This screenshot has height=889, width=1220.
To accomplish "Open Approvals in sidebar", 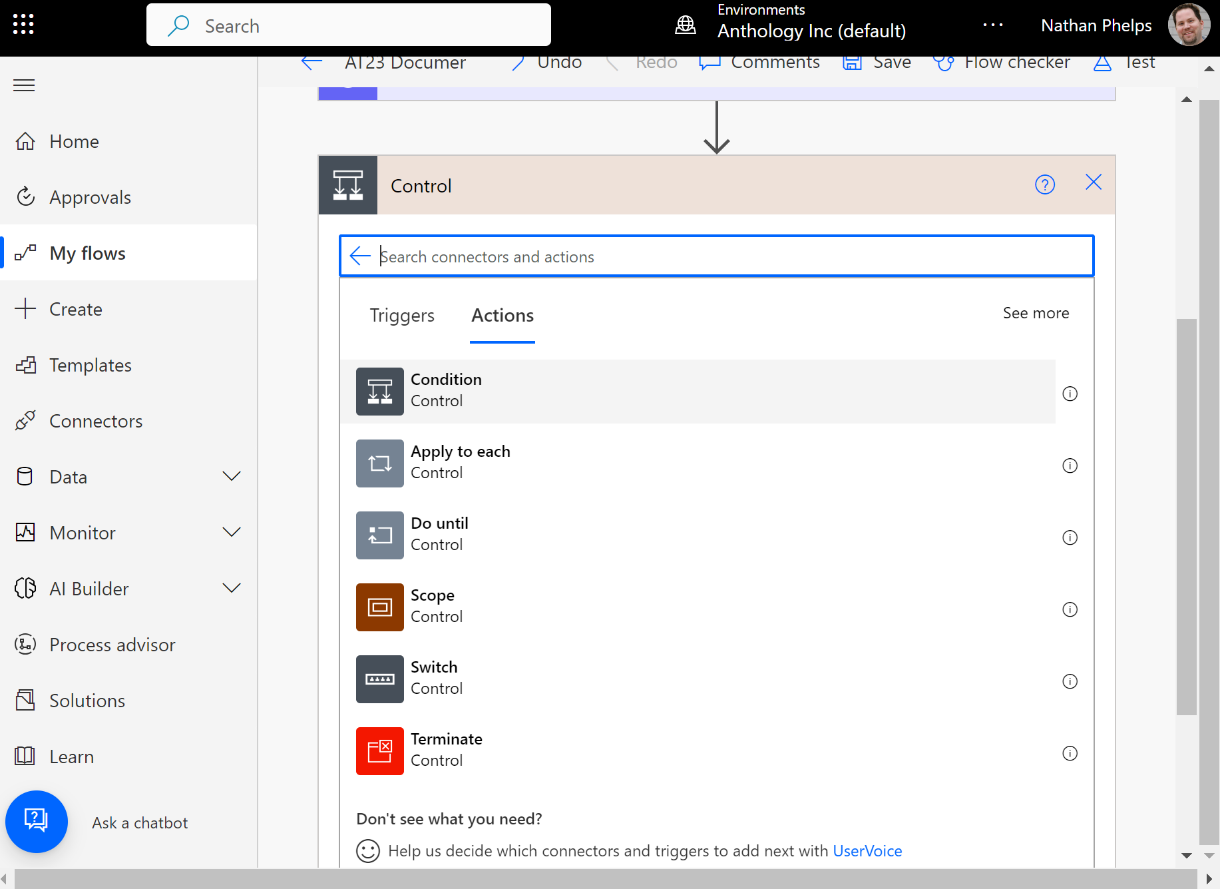I will tap(128, 197).
